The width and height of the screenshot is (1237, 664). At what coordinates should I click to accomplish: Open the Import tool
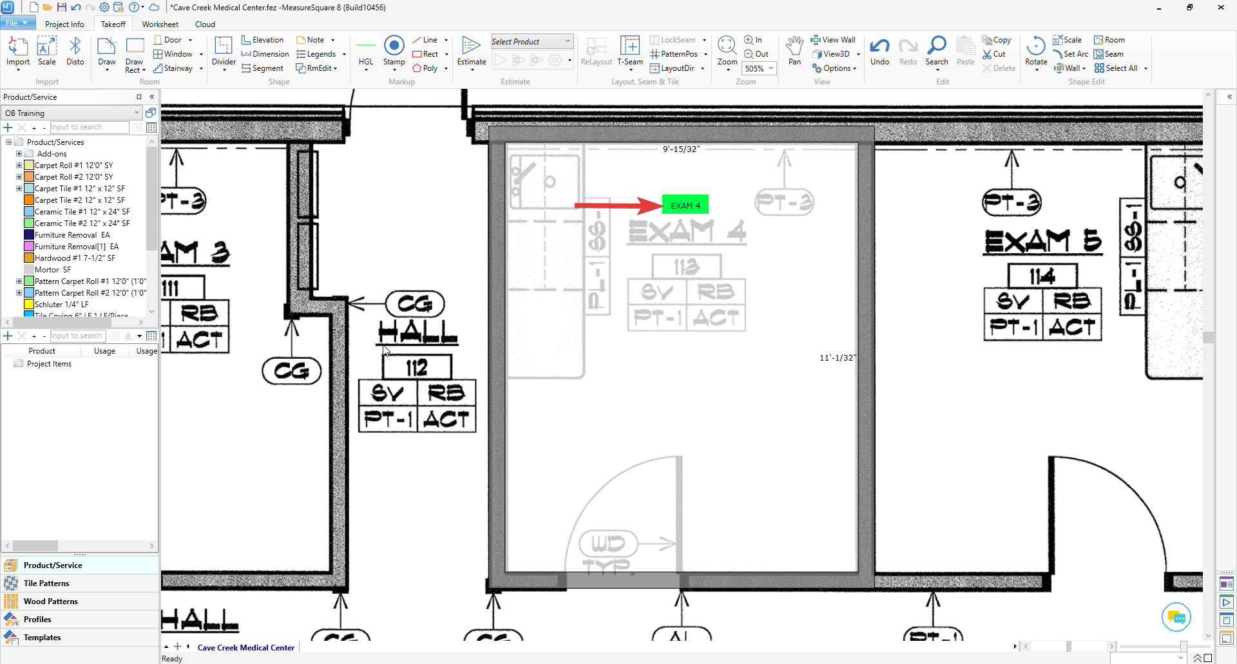pyautogui.click(x=18, y=52)
